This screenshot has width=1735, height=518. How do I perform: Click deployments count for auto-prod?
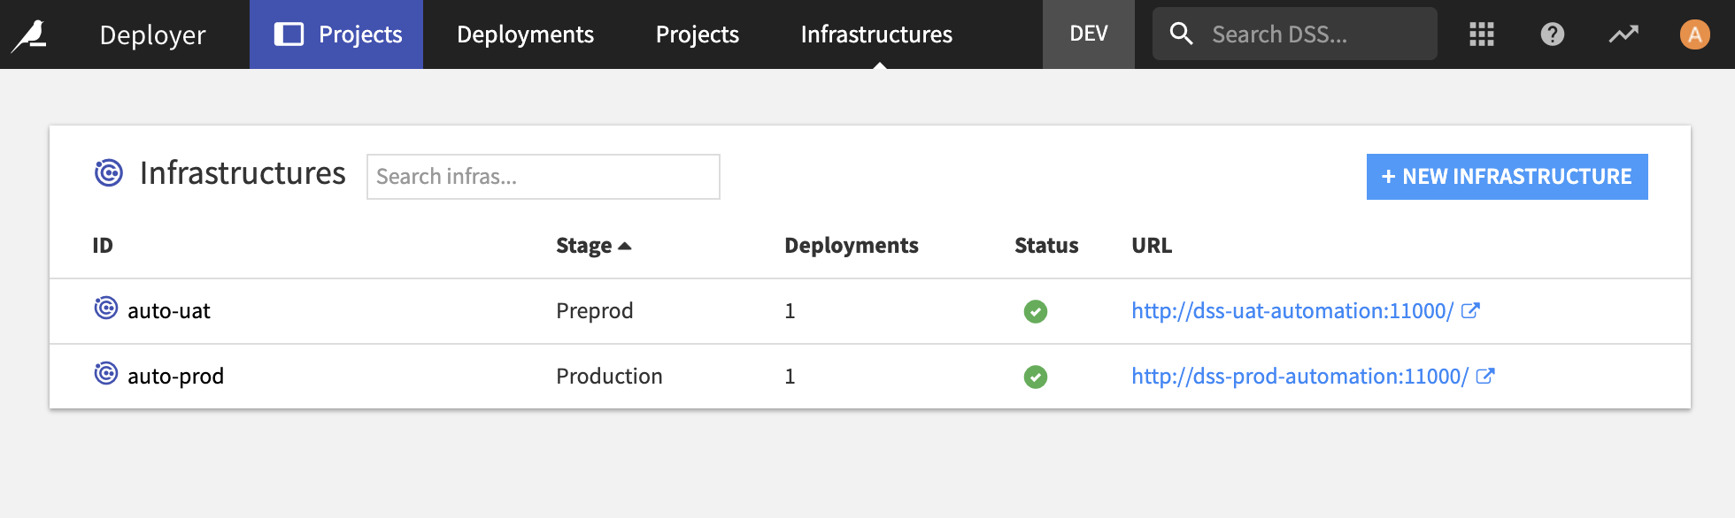click(790, 377)
